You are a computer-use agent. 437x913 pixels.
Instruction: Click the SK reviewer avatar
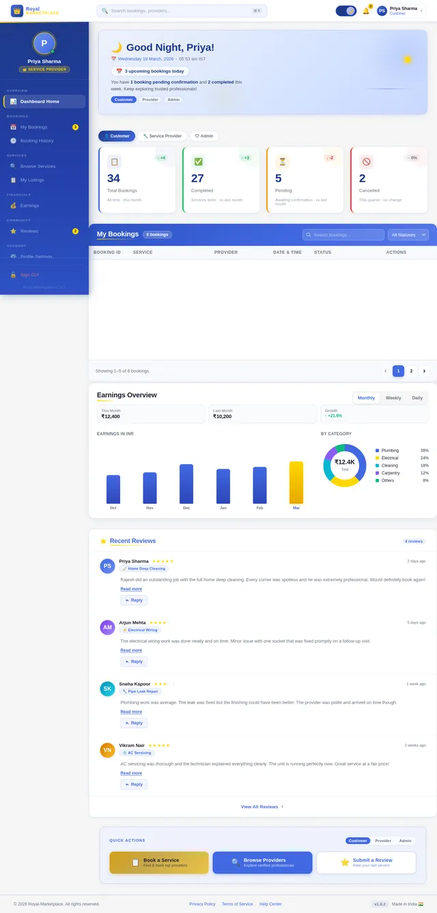point(107,689)
